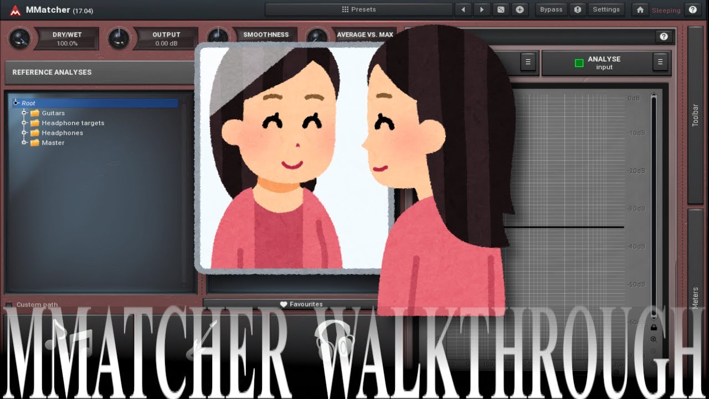Expand the Master folder
This screenshot has width=709, height=399.
click(24, 143)
